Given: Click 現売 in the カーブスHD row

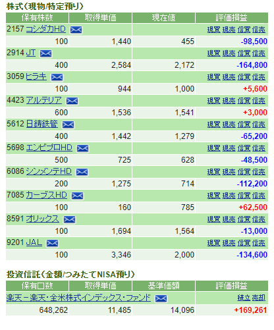Looking at the screenshot, I should (229, 196).
